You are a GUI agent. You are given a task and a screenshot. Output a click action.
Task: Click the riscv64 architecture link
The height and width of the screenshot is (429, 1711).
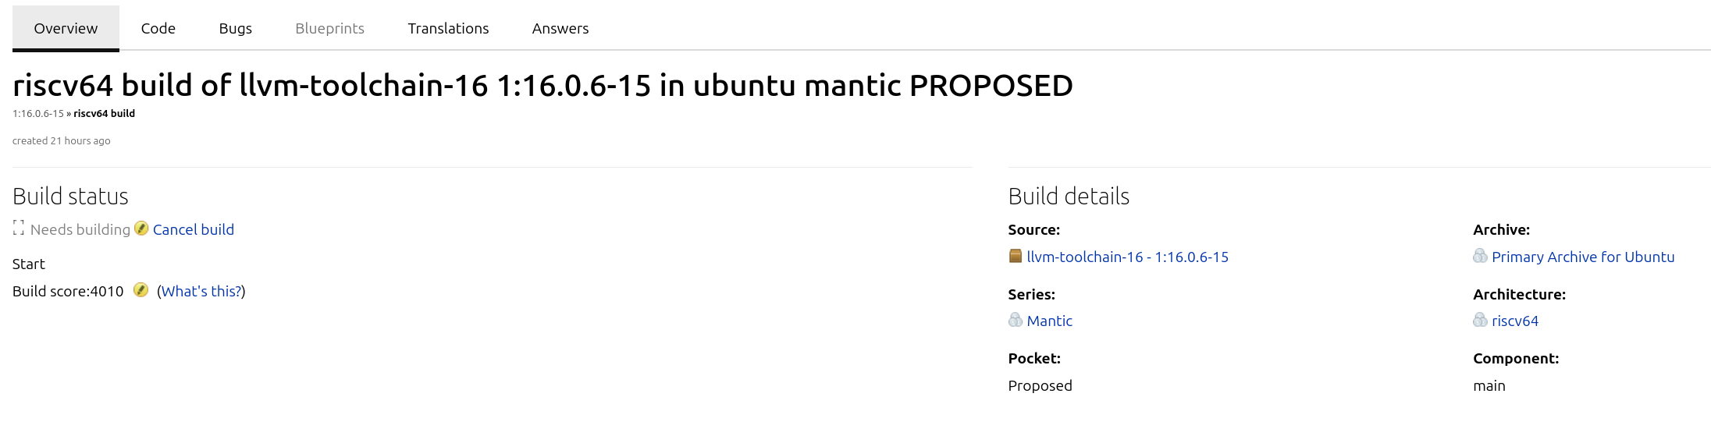tap(1514, 321)
